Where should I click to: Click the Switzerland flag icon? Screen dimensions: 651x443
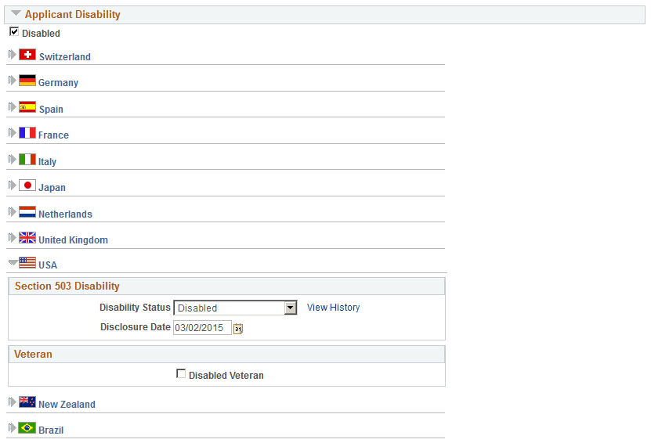27,54
